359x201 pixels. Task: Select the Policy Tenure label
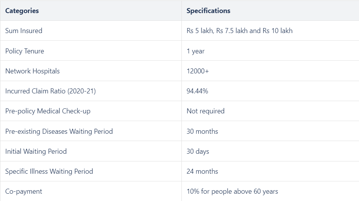(25, 51)
